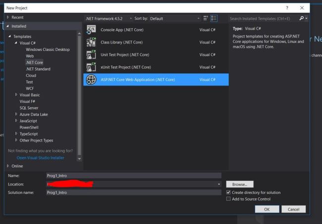
Task: Click template tree scrollbar up arrow
Action: (79, 34)
